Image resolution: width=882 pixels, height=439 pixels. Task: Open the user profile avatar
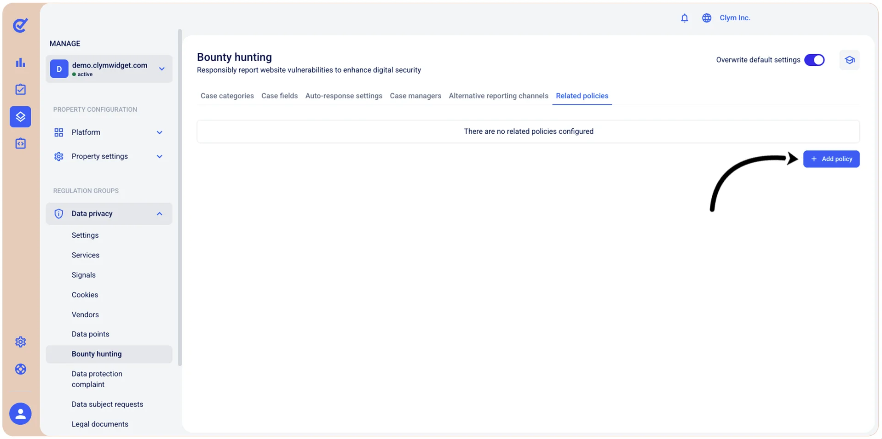20,414
